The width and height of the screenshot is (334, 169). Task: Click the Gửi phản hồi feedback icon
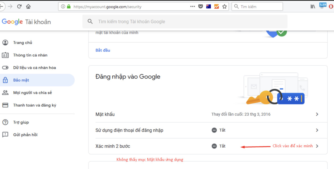tap(5, 135)
